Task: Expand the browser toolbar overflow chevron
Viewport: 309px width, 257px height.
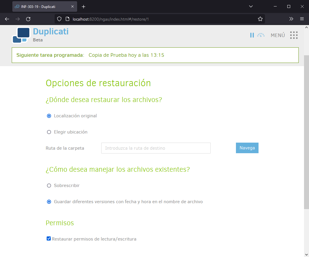Action: 291,19
